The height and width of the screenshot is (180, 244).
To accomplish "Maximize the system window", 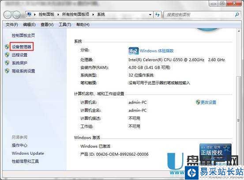I will coord(222,4).
